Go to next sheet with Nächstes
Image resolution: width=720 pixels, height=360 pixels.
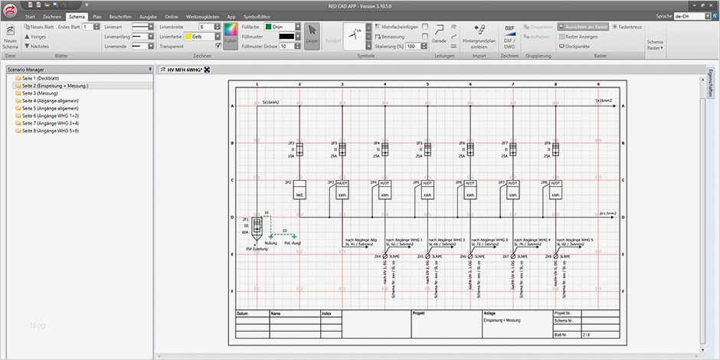pos(37,46)
